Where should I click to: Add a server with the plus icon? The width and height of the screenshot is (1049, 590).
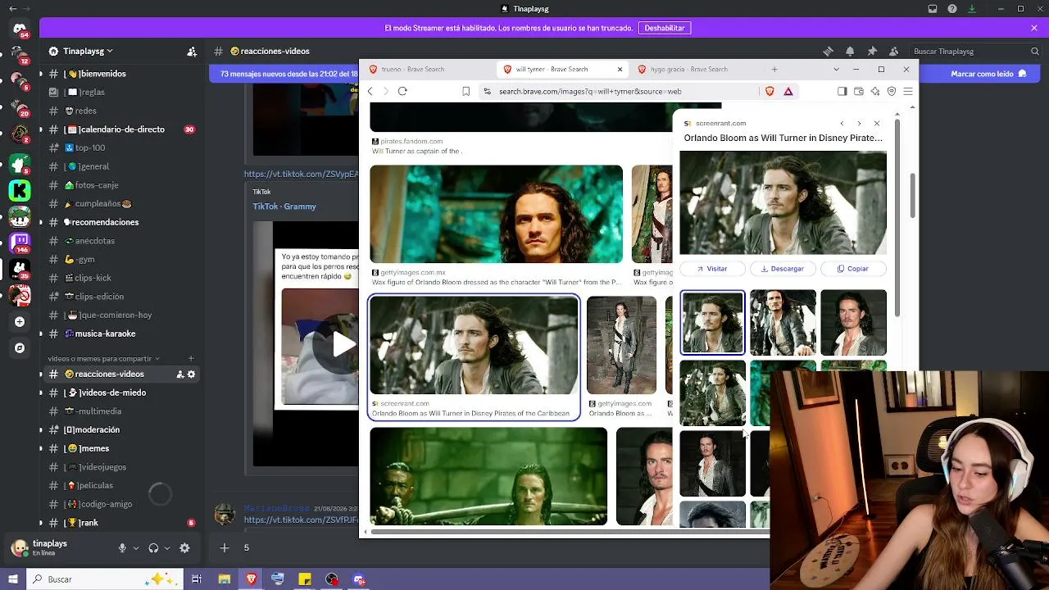tap(20, 322)
